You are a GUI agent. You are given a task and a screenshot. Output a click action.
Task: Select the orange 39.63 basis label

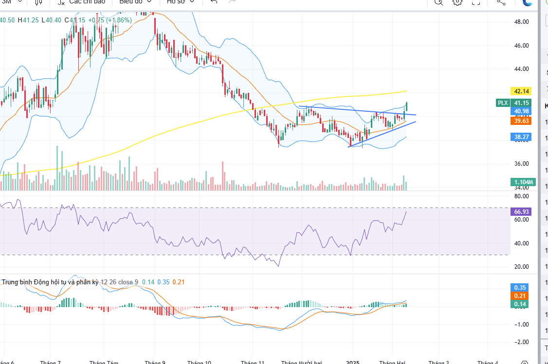521,121
